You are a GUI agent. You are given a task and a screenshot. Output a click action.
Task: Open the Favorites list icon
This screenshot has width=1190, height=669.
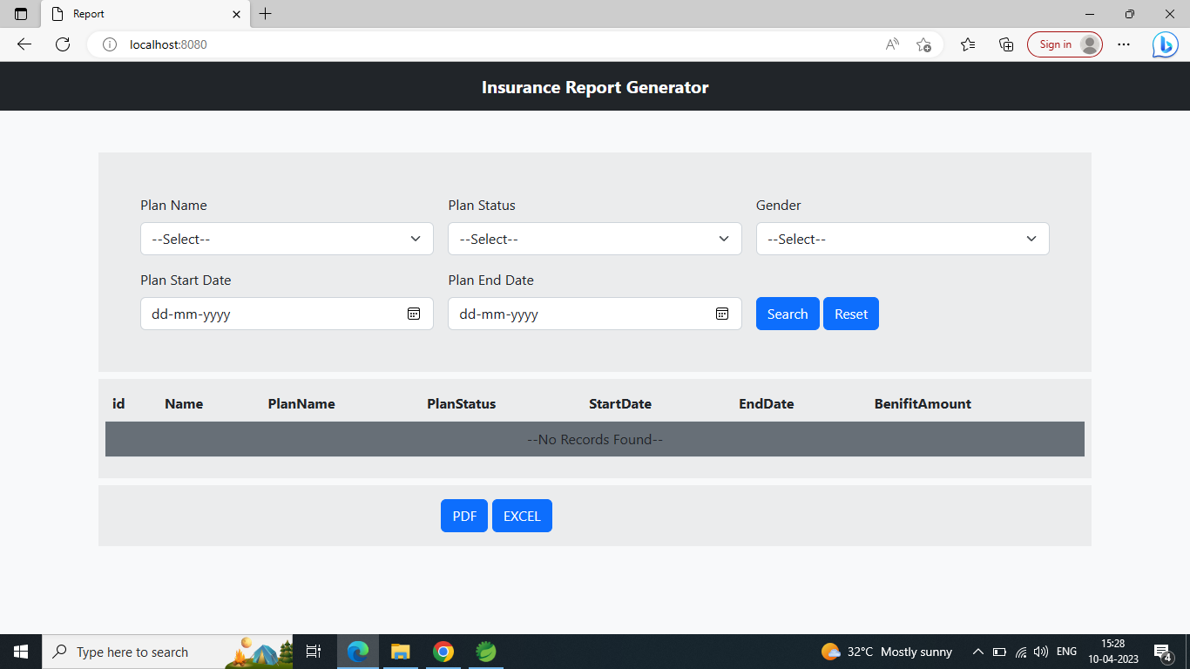coord(968,44)
